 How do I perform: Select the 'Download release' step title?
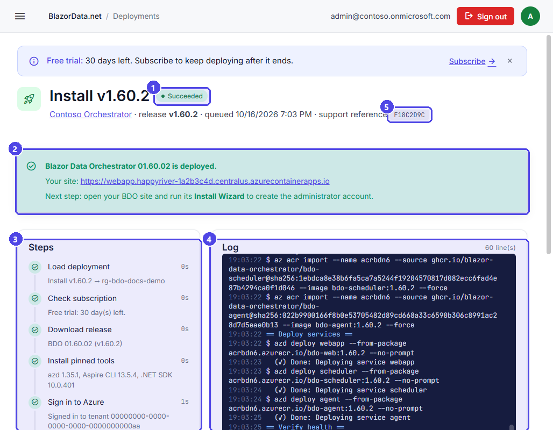click(80, 329)
